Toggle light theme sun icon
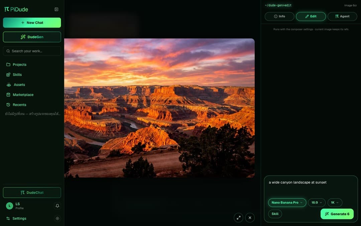The height and width of the screenshot is (226, 361). [x=57, y=218]
